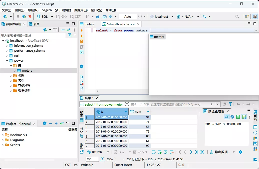Click the row count input showing 200
This screenshot has height=169, width=259.
[x=92, y=159]
